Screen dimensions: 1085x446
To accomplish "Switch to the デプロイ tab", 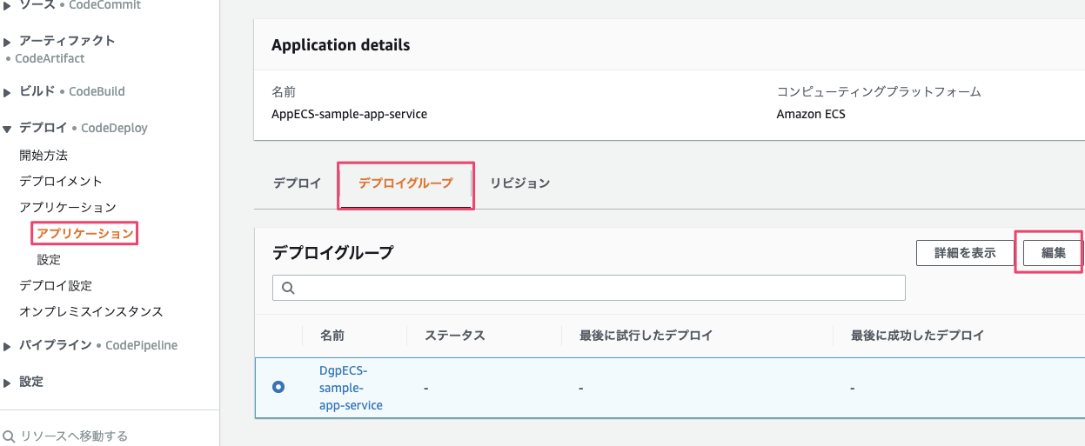I will tap(297, 183).
